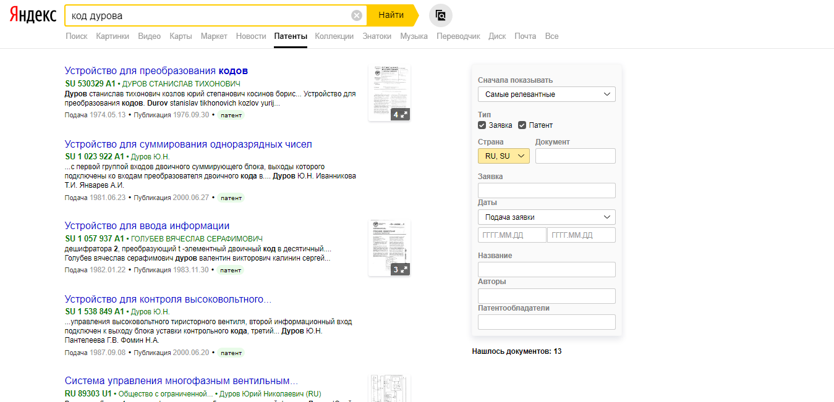This screenshot has width=834, height=402.
Task: Switch to the Картинки tab
Action: (x=113, y=36)
